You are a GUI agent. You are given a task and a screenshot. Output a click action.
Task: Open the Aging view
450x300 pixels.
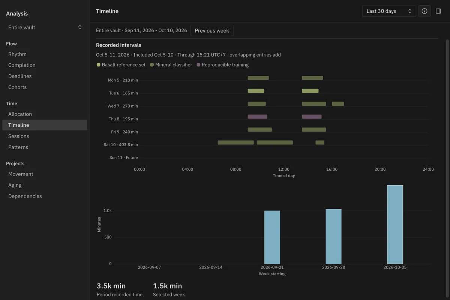point(45,185)
